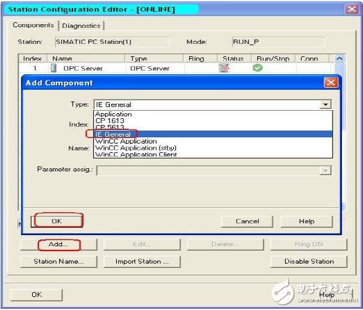This screenshot has height=310, width=363.
Task: Click the green Run/Stop checkmark icon
Action: [x=258, y=68]
